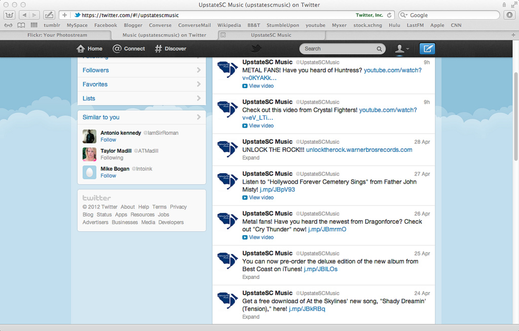
Task: Expand the Best Coast pre-order tweet
Action: 250,277
